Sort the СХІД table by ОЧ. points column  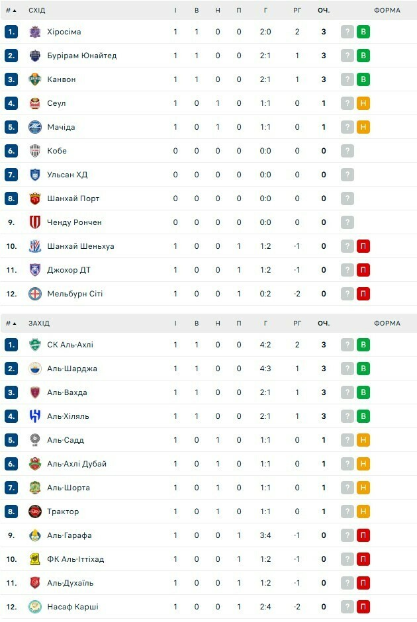(324, 11)
